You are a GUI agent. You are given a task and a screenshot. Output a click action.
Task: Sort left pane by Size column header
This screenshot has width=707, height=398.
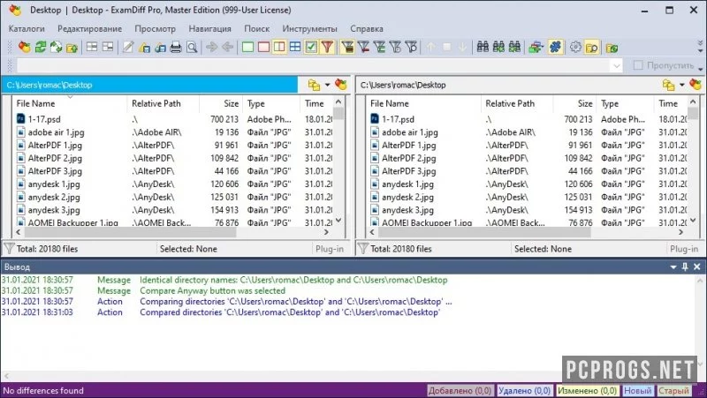coord(221,103)
